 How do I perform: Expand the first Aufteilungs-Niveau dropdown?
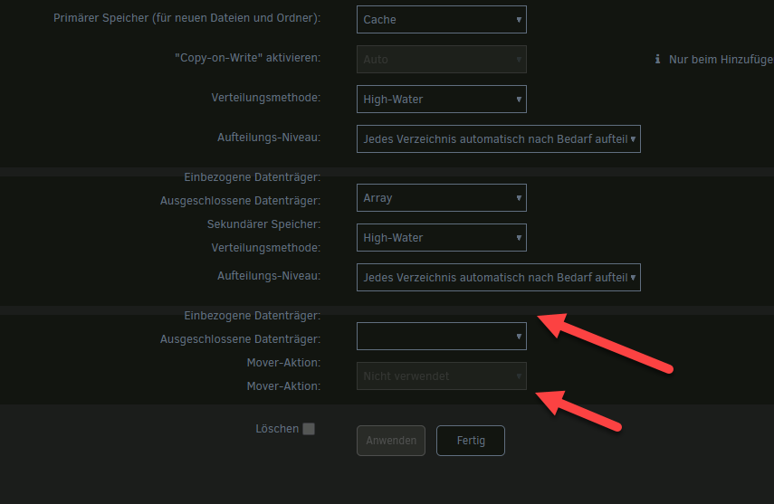(499, 138)
